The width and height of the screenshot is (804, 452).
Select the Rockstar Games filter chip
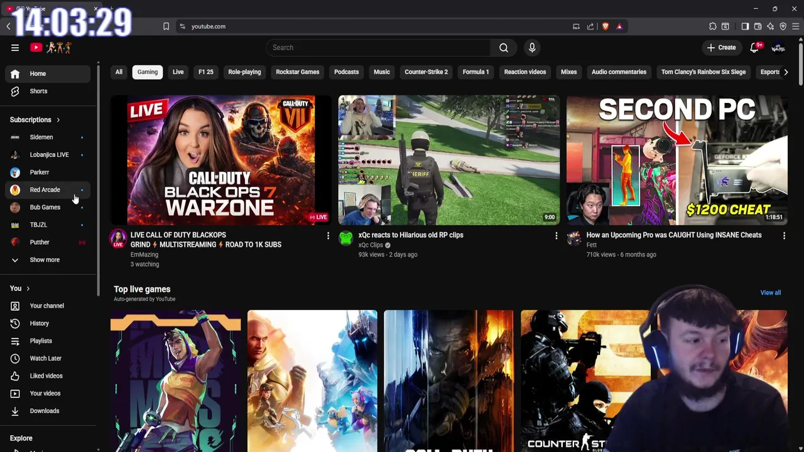pos(298,72)
